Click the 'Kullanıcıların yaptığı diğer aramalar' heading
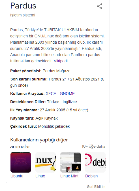The image size is (139, 191). [39, 143]
